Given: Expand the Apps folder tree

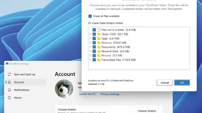Looking at the screenshot, I should pos(90,38).
